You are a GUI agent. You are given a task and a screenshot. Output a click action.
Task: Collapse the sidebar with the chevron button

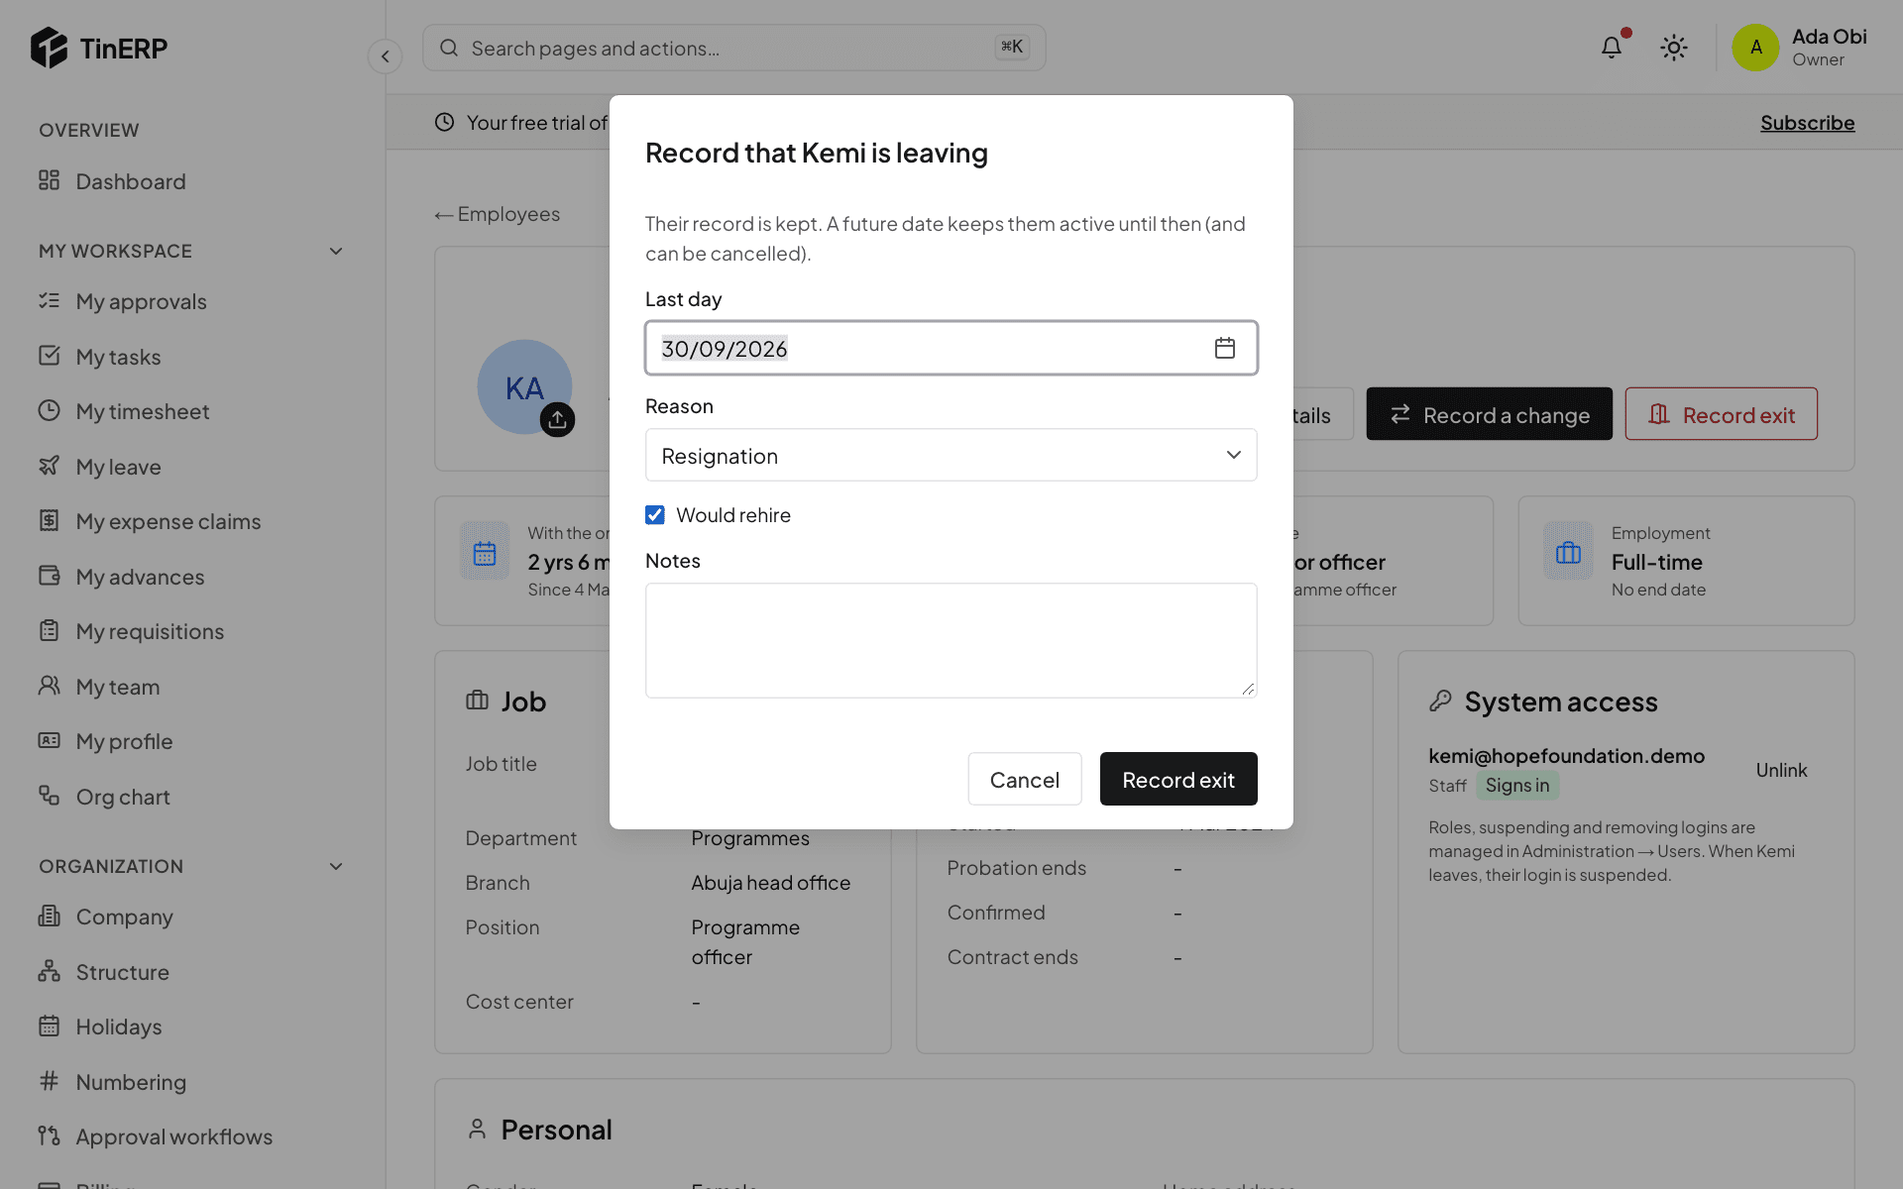[386, 56]
